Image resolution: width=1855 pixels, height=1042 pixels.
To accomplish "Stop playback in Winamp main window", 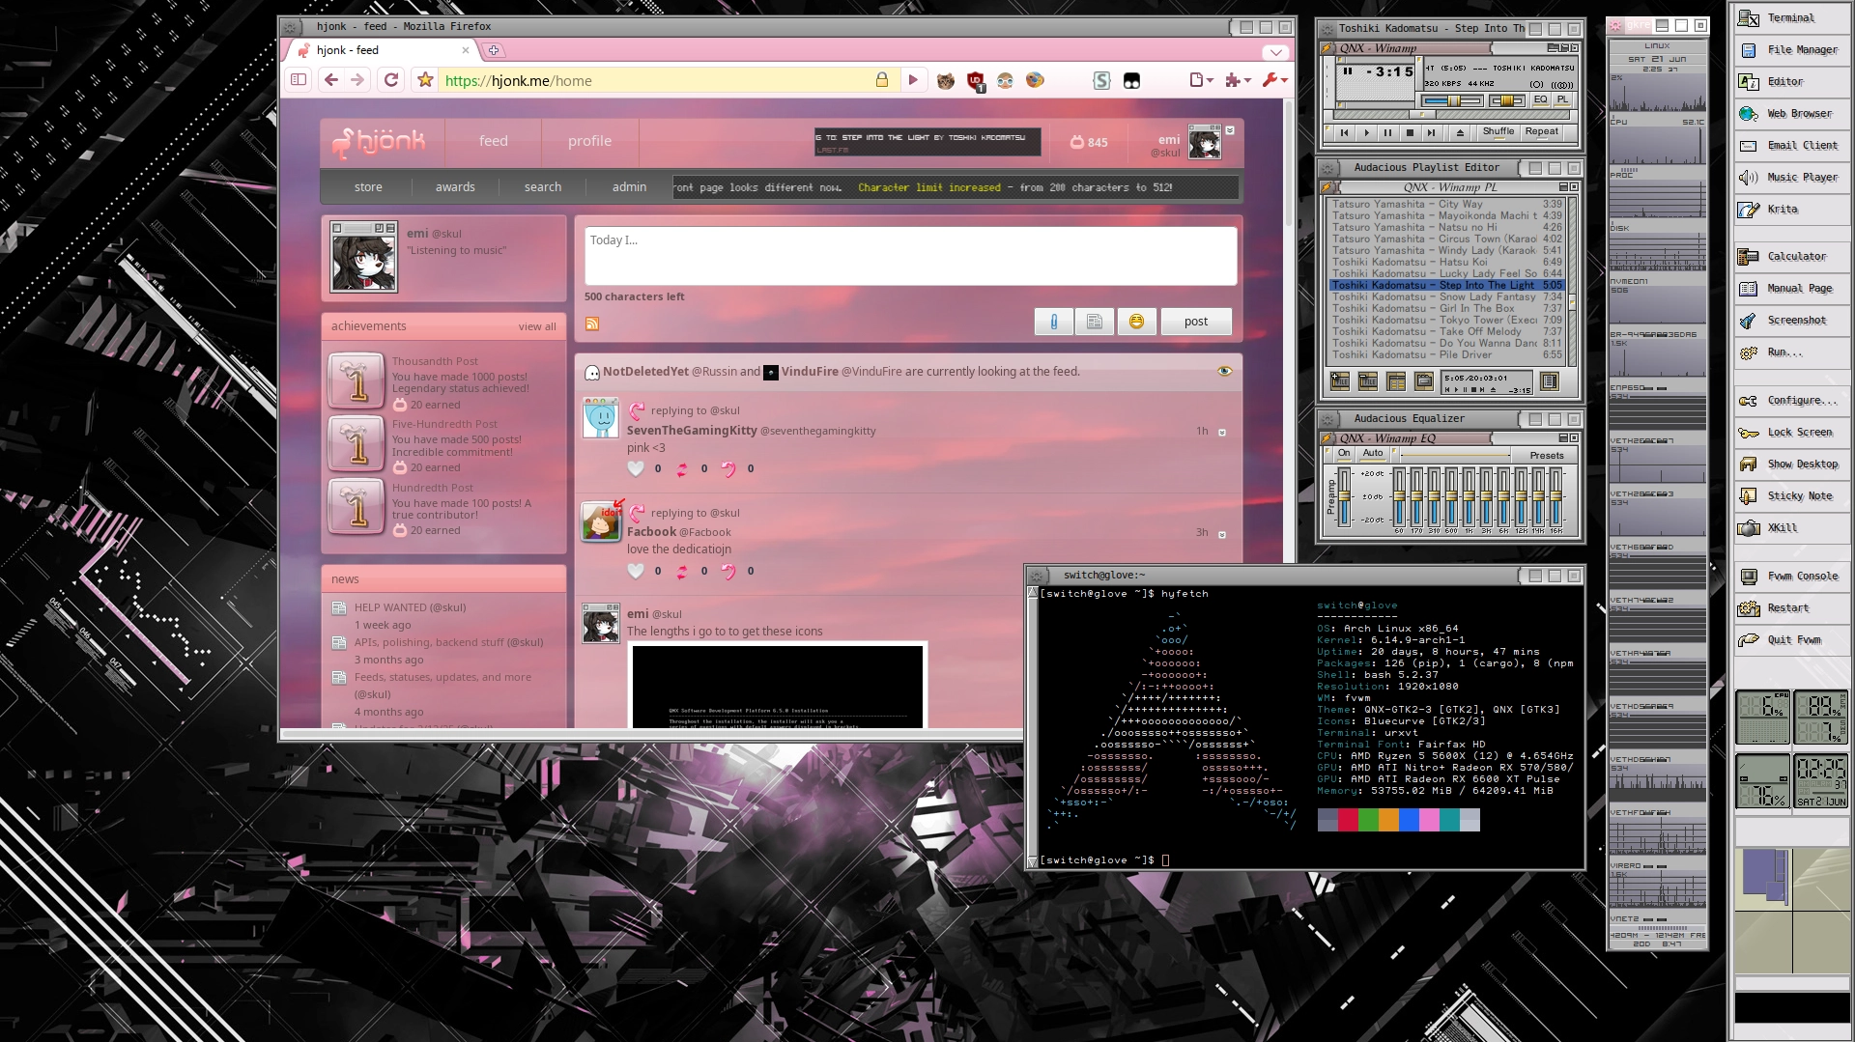I will 1410,133.
